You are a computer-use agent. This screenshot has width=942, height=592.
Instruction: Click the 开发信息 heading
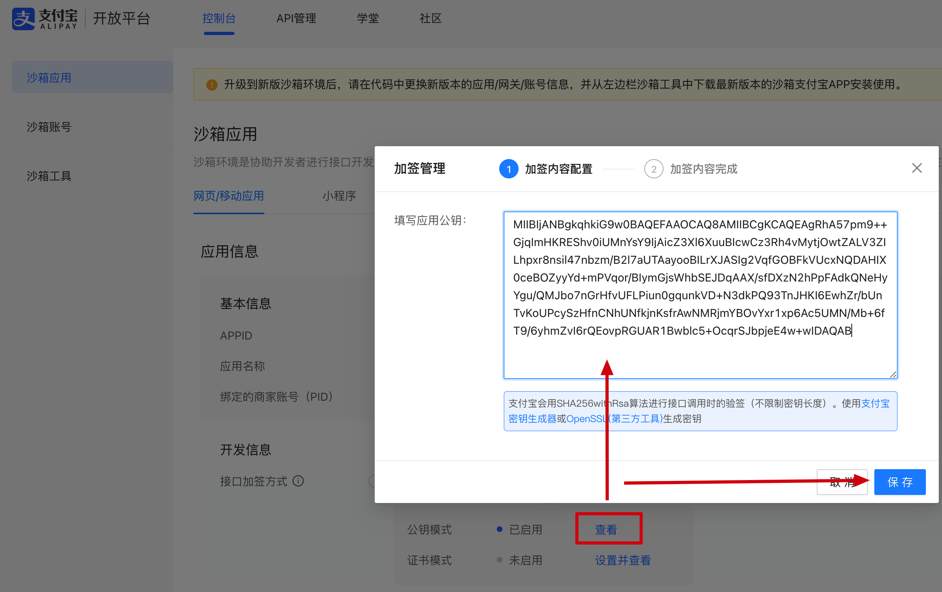[x=245, y=449]
